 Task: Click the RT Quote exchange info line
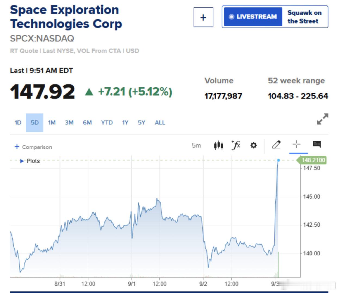coord(74,51)
